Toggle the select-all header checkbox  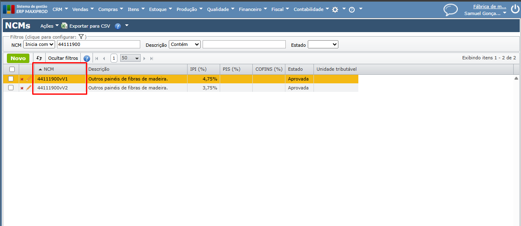tap(12, 70)
